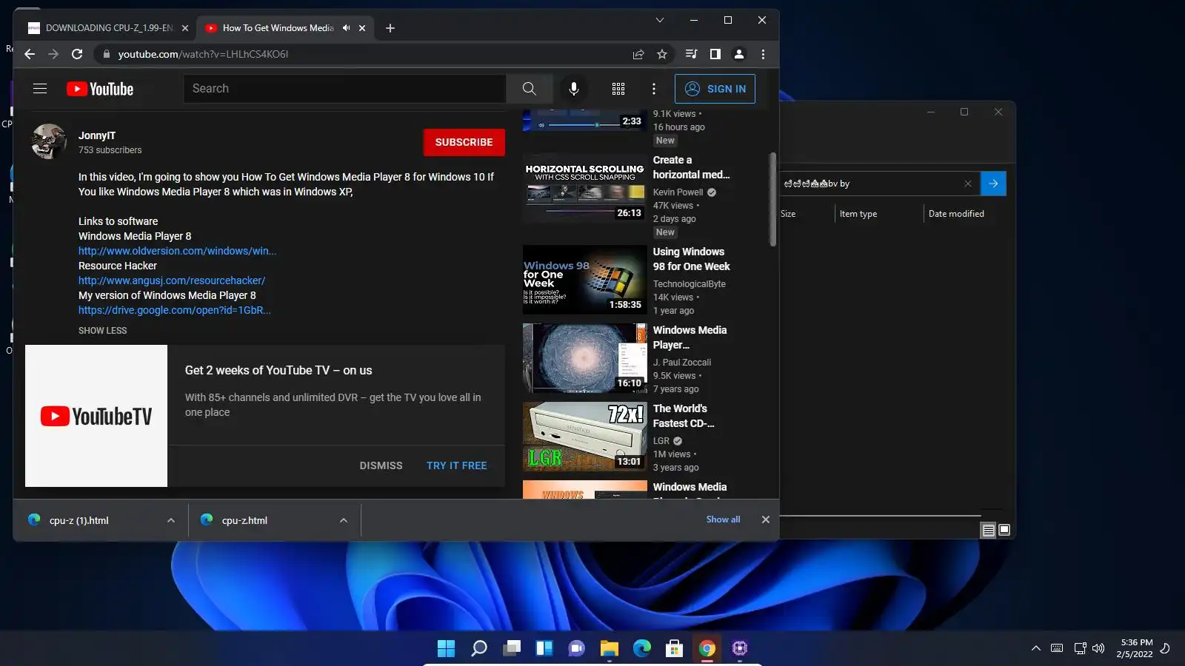Image resolution: width=1185 pixels, height=666 pixels.
Task: Search with your voice microphone
Action: pos(574,89)
